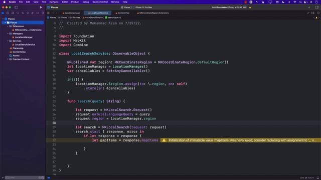Toggle the navigator sidebar icon in the toolbar

pyautogui.click(x=16, y=7)
